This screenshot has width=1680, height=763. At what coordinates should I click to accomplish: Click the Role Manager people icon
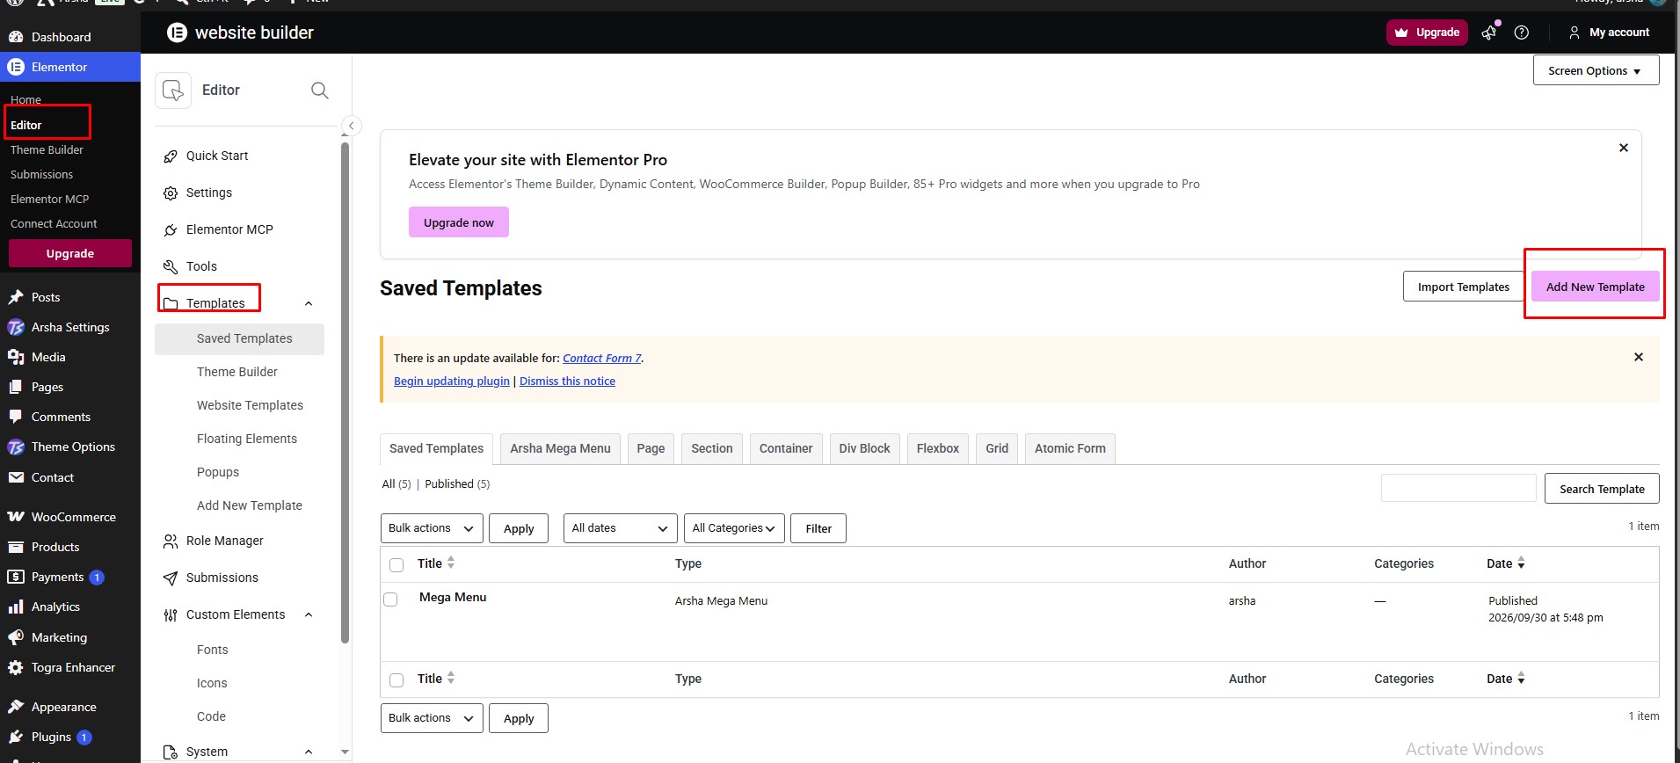[171, 541]
